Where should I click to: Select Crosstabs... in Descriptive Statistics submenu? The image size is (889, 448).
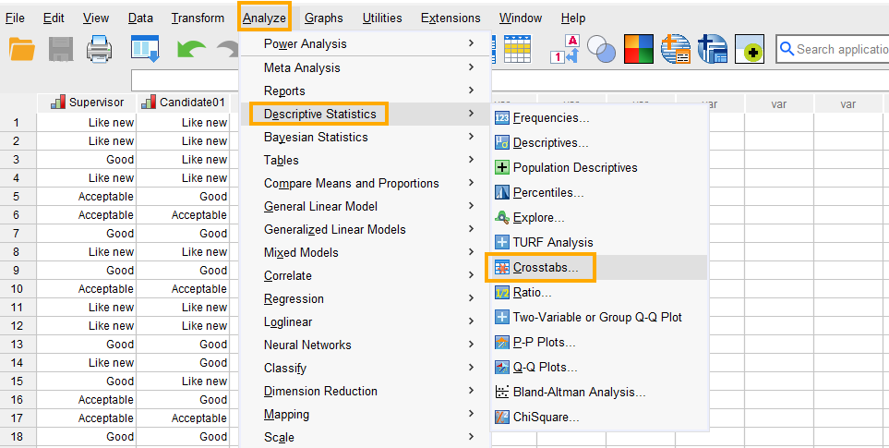(x=599, y=268)
